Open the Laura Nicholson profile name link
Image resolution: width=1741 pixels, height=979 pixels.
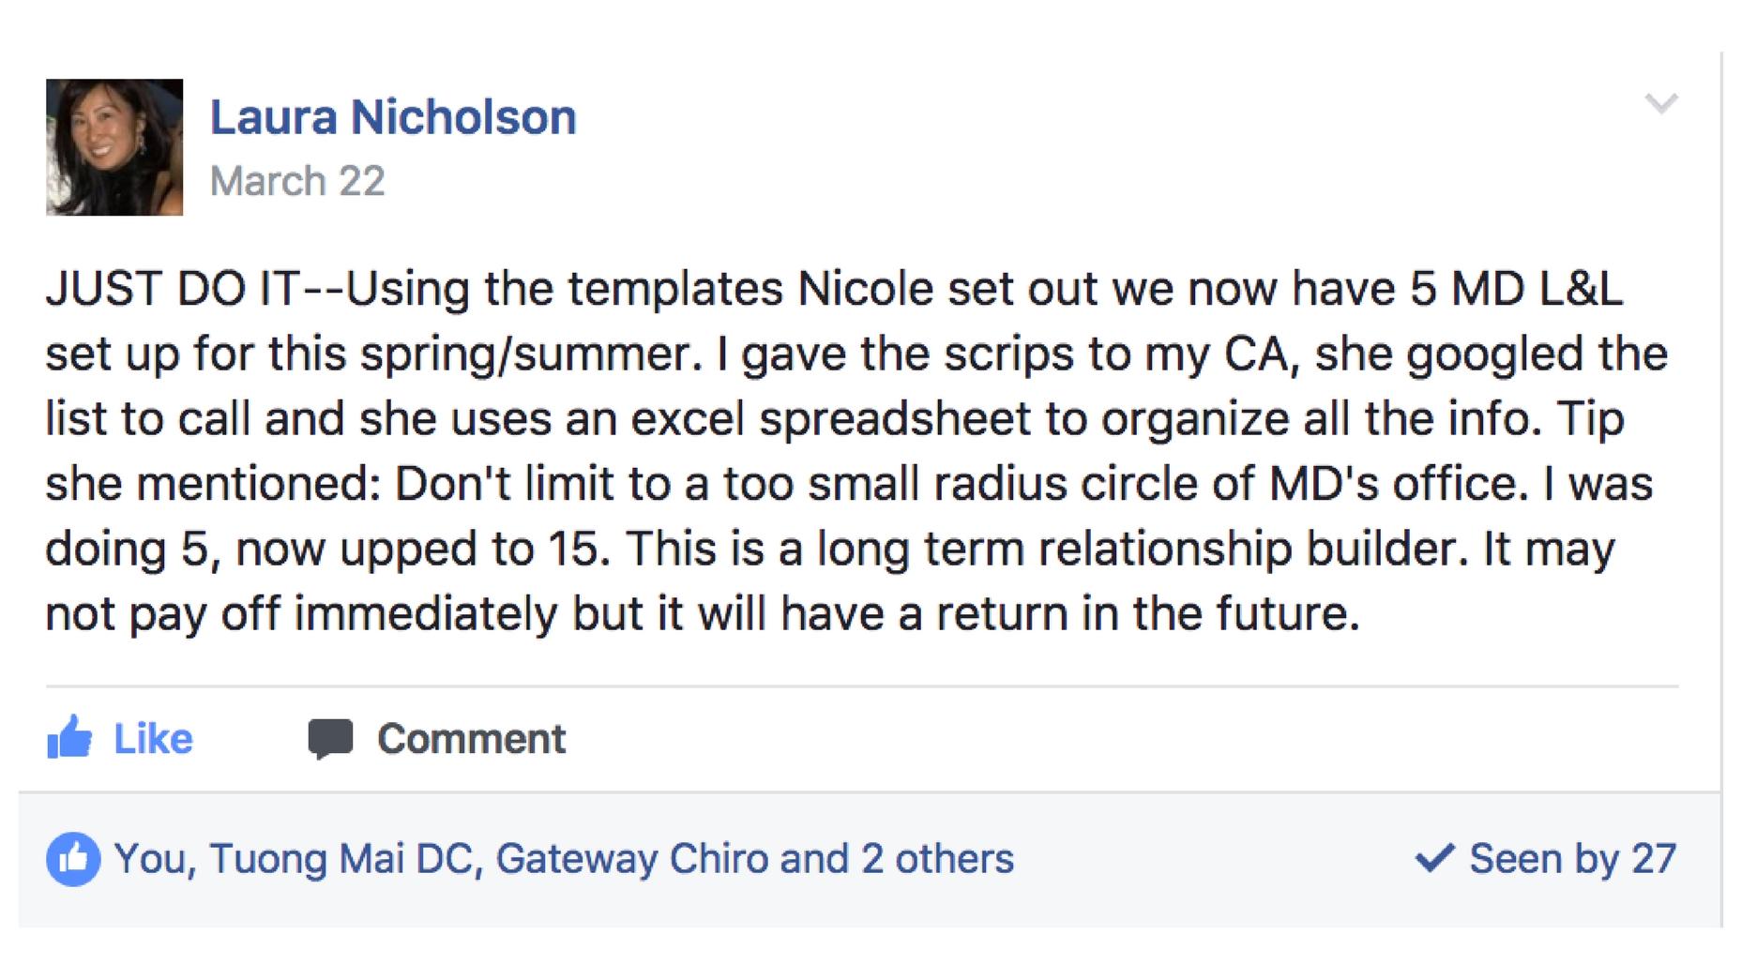coord(392,117)
